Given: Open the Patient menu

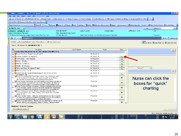Looking at the screenshot, I should pyautogui.click(x=23, y=16).
